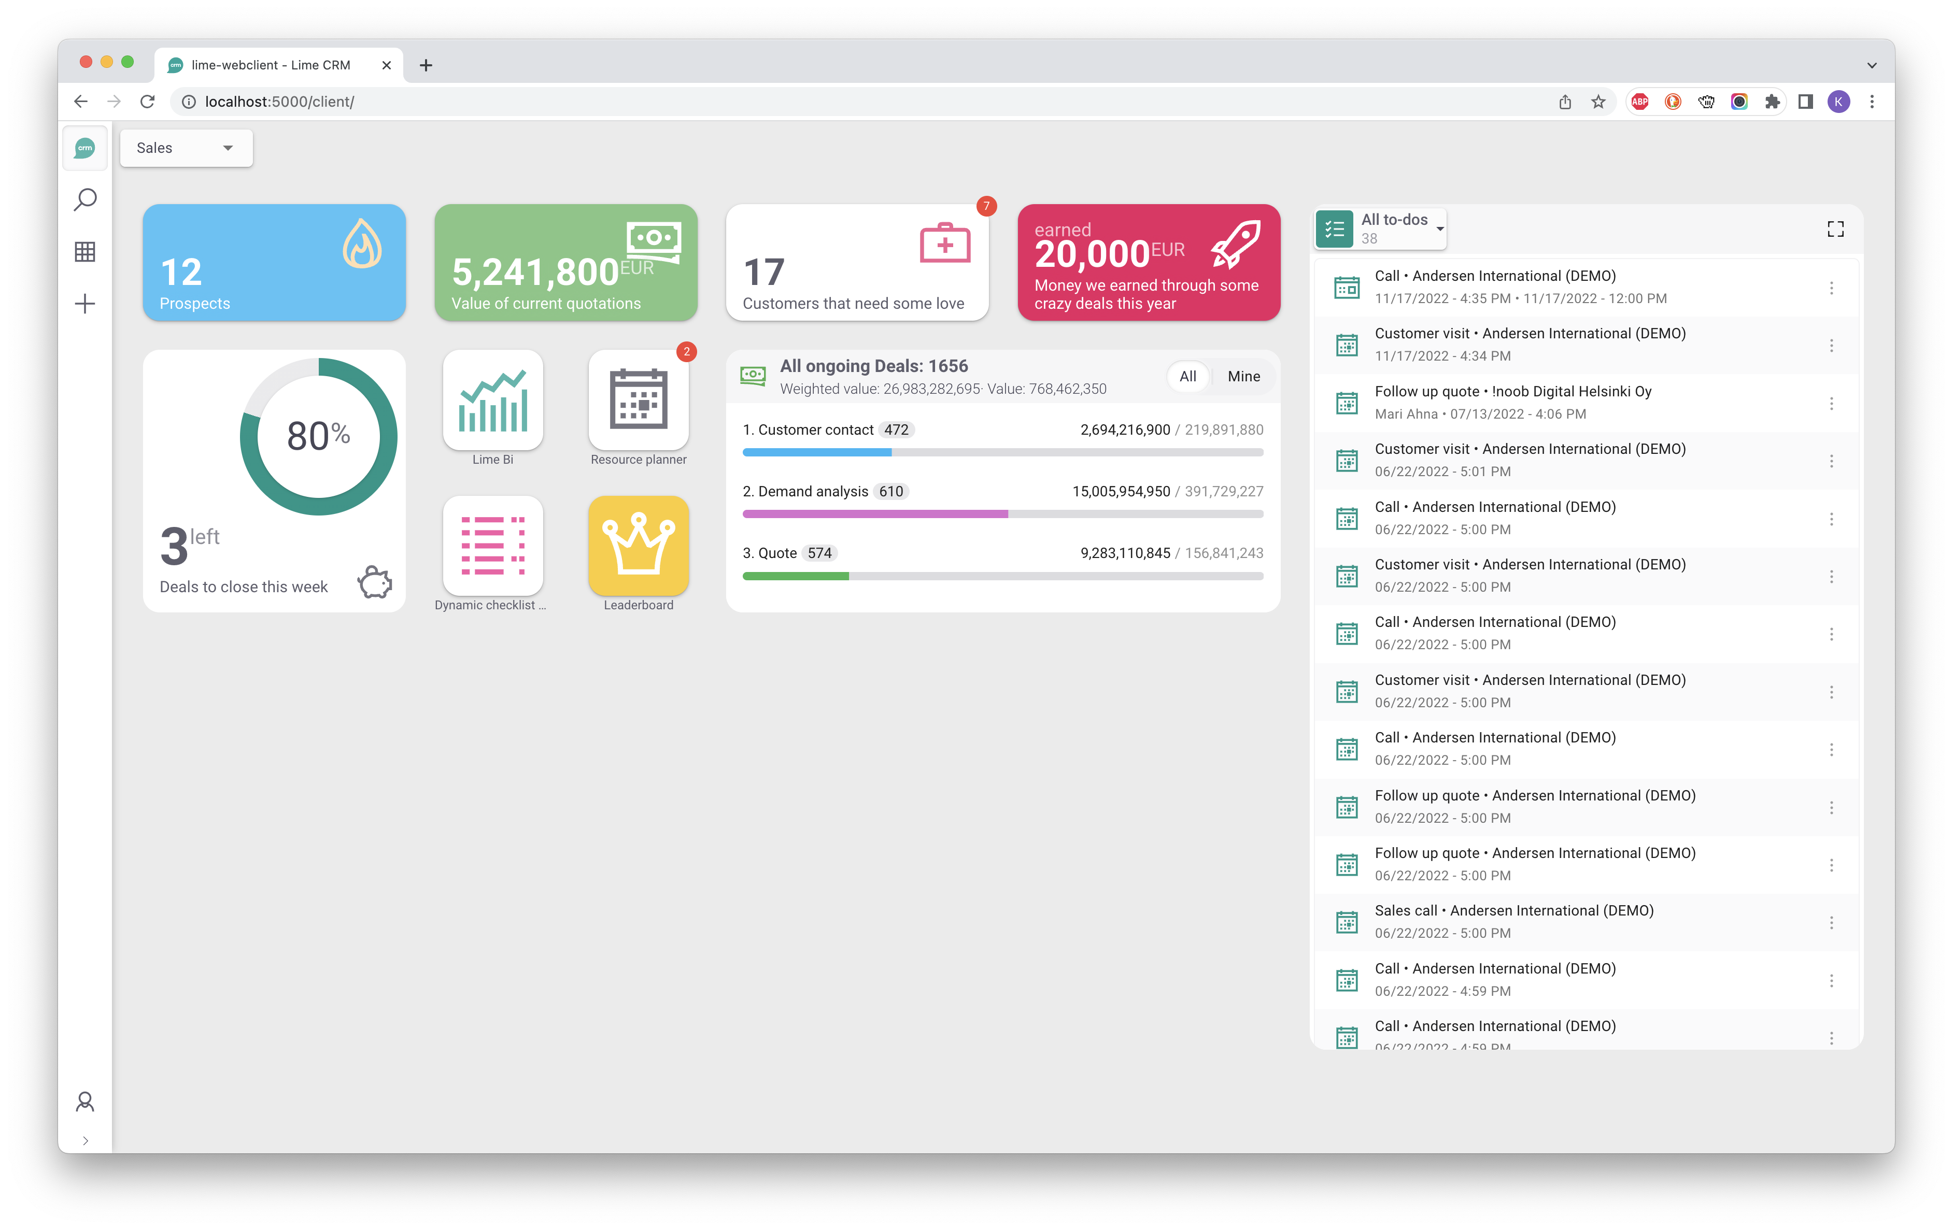The width and height of the screenshot is (1953, 1230).
Task: Expand to-do list to fullscreen
Action: coord(1835,230)
